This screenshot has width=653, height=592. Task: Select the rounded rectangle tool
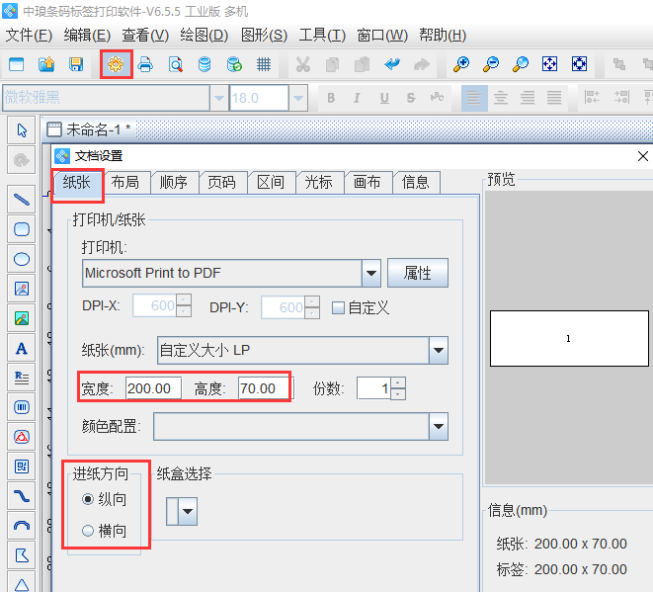[22, 229]
